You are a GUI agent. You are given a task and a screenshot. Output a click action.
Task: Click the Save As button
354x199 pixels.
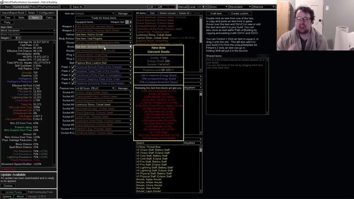(77, 7)
